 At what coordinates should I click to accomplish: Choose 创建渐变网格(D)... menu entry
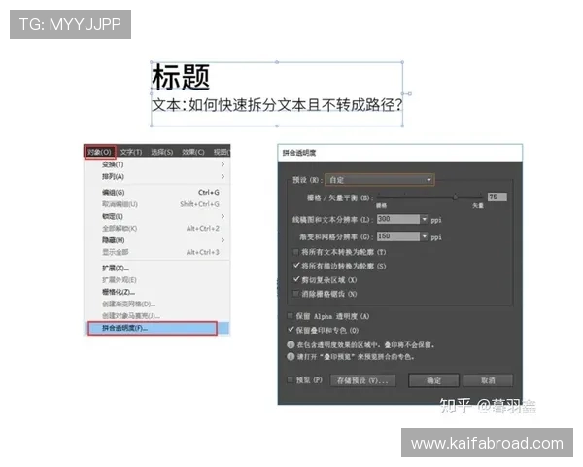156,304
